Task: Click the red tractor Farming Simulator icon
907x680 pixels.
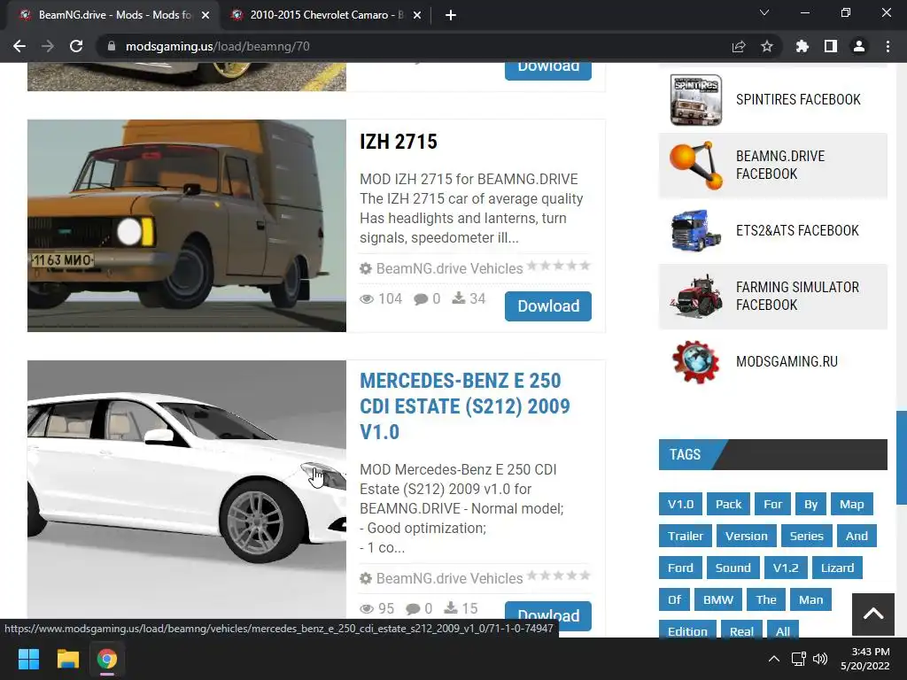Action: coord(696,296)
